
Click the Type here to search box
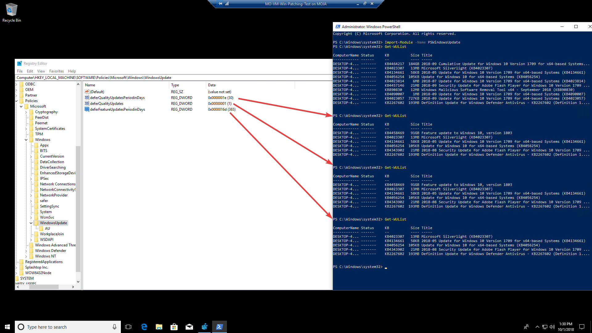[68, 327]
